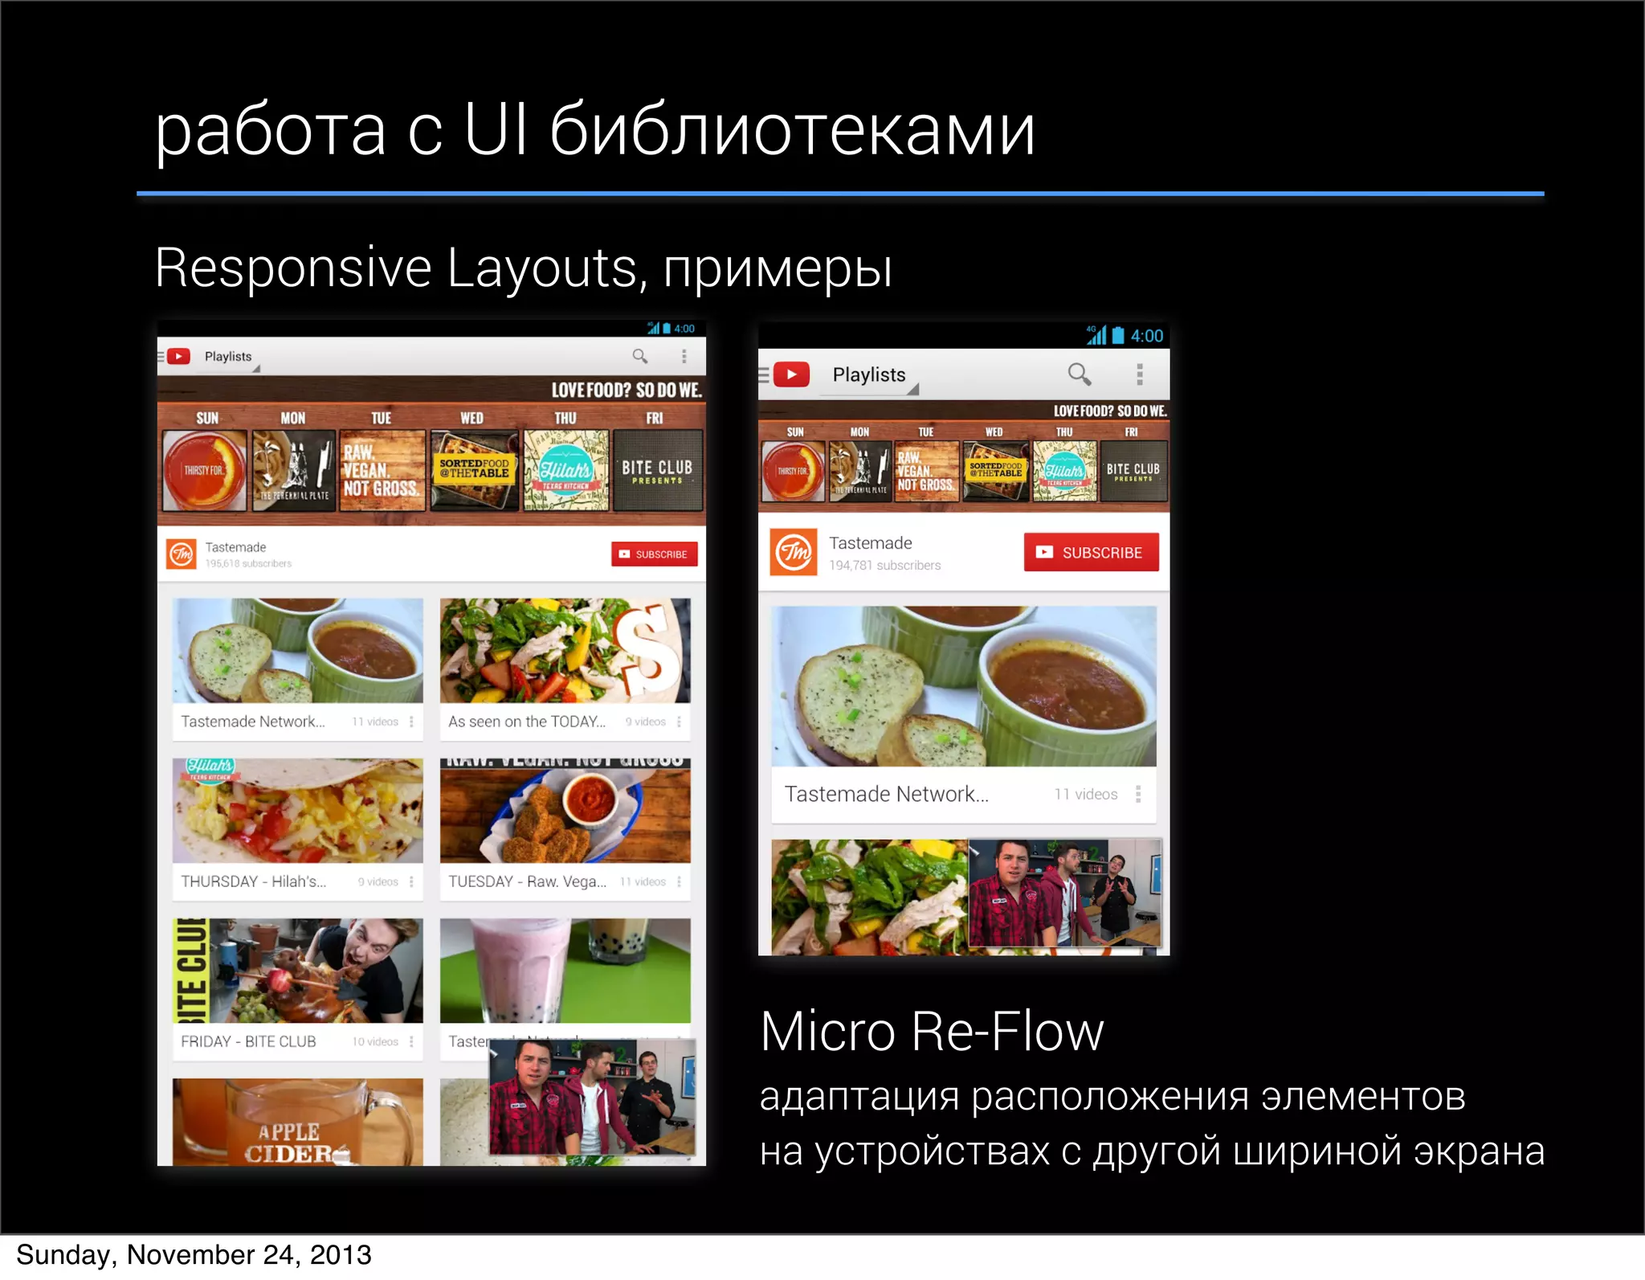Tap the search icon in the phone YouTube app
1645x1280 pixels.
pos(1080,374)
